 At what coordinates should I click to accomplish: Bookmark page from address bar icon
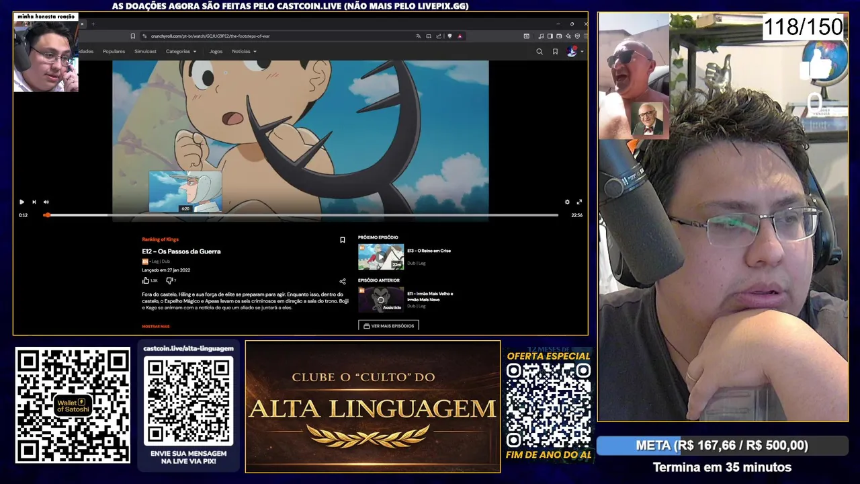click(x=133, y=36)
